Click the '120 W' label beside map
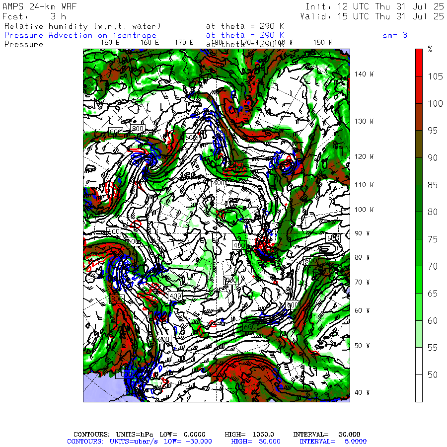 (364, 157)
